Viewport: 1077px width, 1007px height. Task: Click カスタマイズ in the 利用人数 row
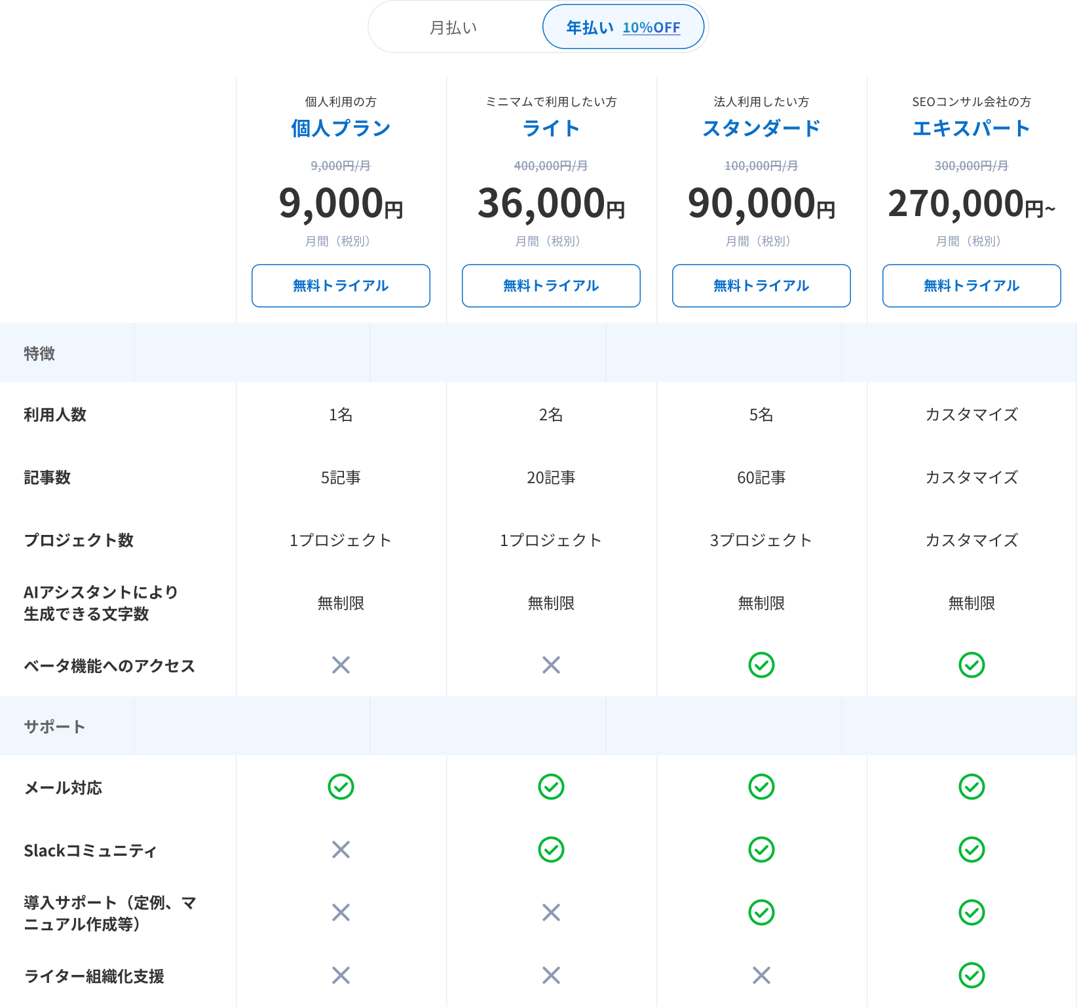[x=972, y=415]
